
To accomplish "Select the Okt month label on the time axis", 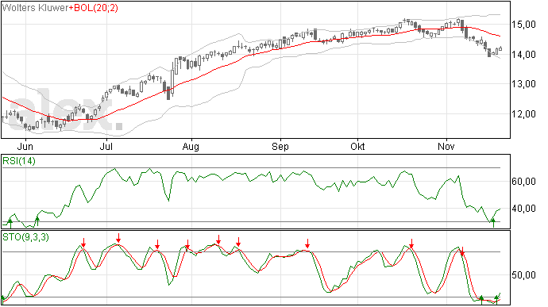I will (358, 146).
